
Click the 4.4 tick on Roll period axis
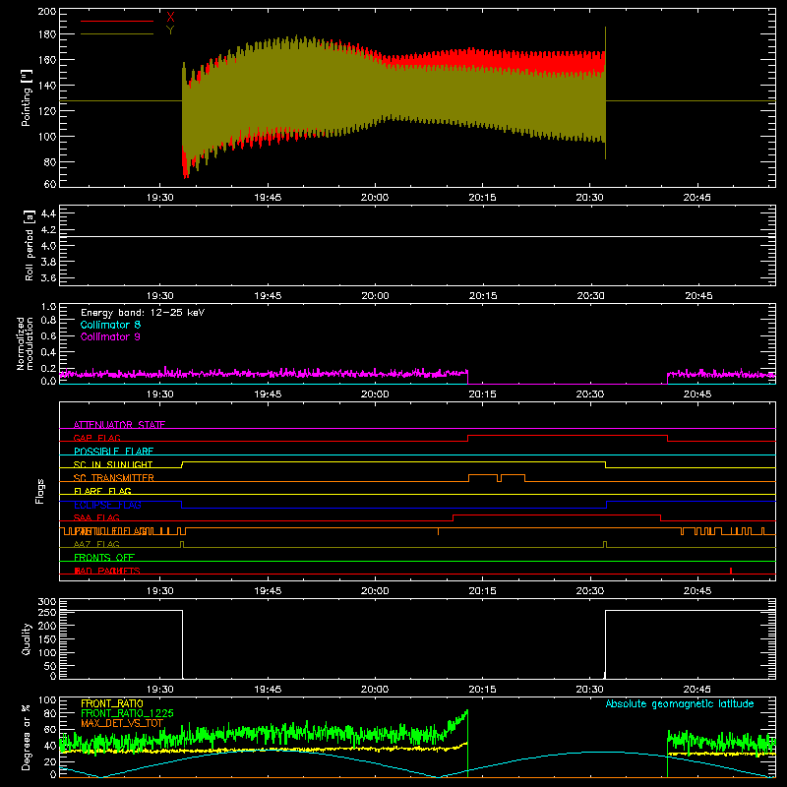pyautogui.click(x=48, y=213)
